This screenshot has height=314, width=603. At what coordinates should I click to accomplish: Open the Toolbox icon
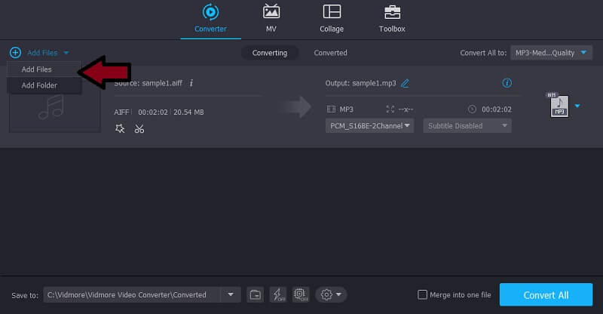pyautogui.click(x=392, y=19)
